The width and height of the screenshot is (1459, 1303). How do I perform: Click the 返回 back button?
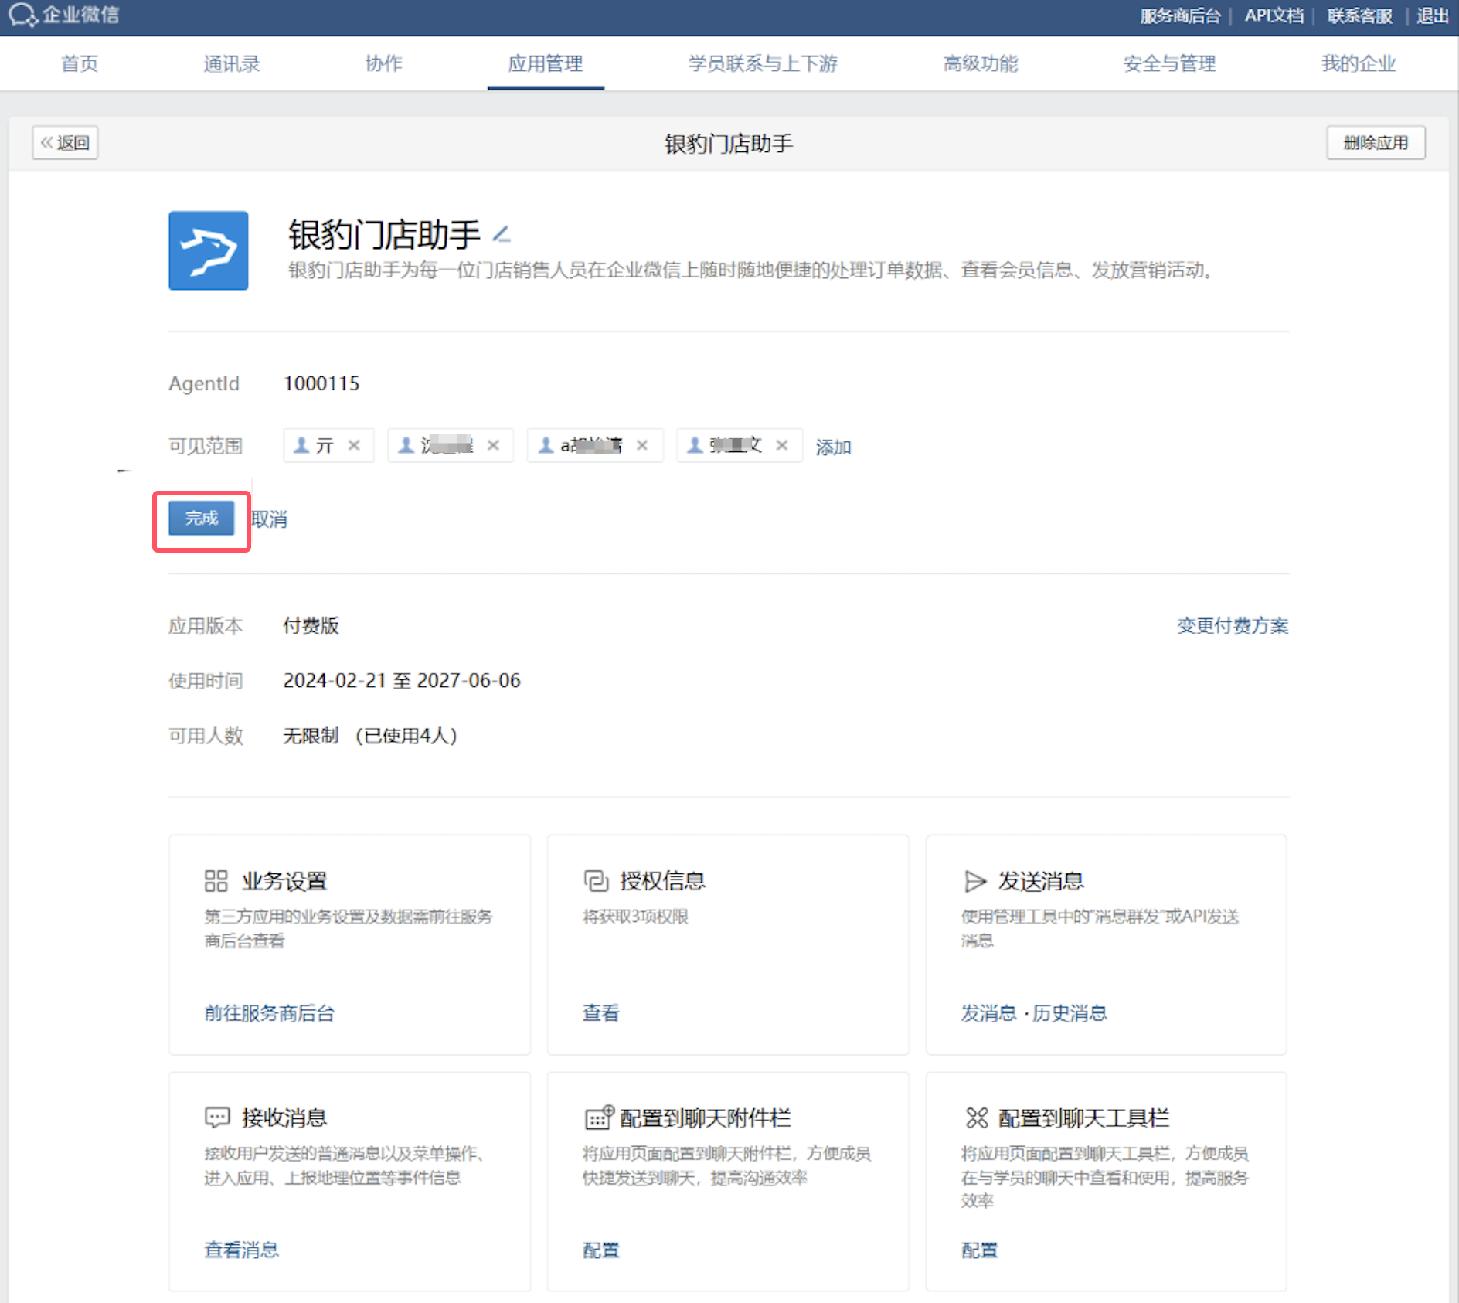[x=65, y=143]
